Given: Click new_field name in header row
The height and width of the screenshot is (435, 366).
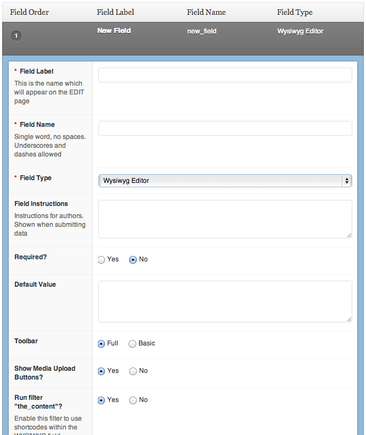Looking at the screenshot, I should pyautogui.click(x=202, y=31).
